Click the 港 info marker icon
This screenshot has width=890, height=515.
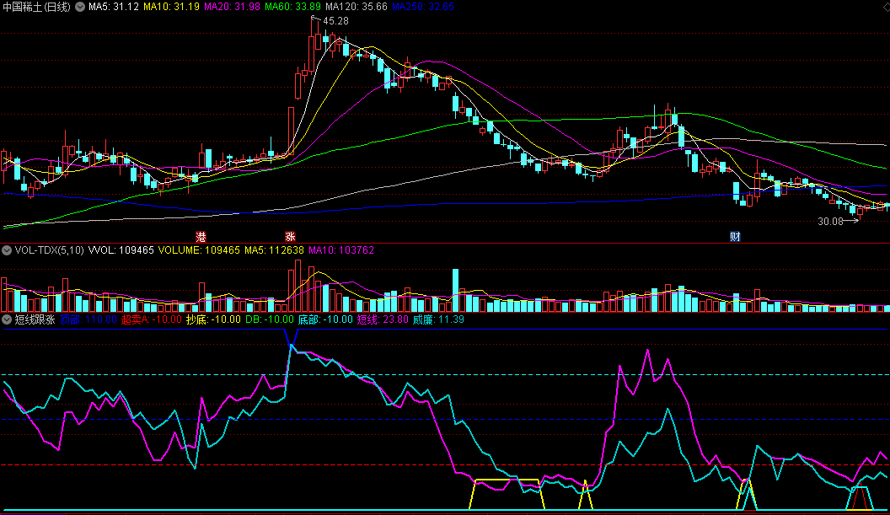point(201,237)
